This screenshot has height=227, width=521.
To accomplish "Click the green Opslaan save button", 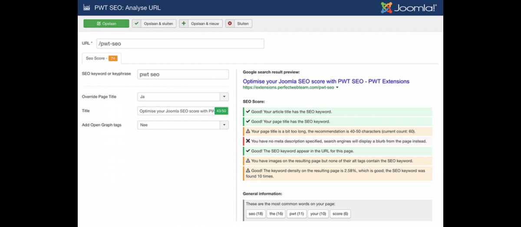I will 106,24.
